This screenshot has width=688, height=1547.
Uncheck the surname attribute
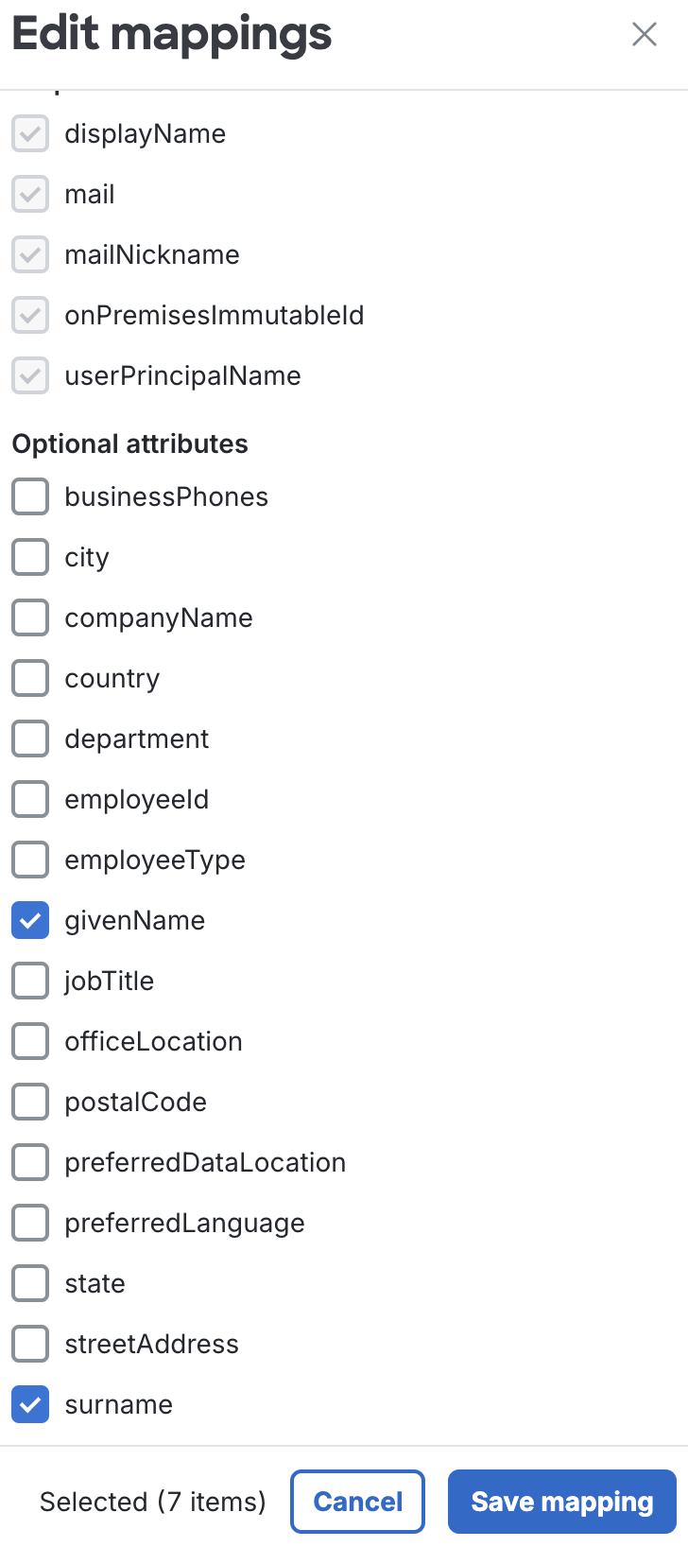click(x=30, y=1404)
